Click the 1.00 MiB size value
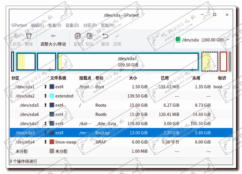This screenshot has height=174, width=242. tap(140, 151)
